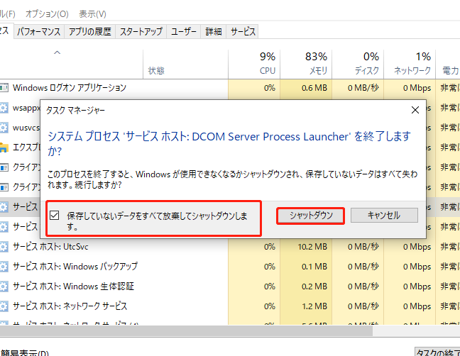This screenshot has height=356, width=460.
Task: Select the Windows ログオン アプリケーション row
Action: coord(230,88)
